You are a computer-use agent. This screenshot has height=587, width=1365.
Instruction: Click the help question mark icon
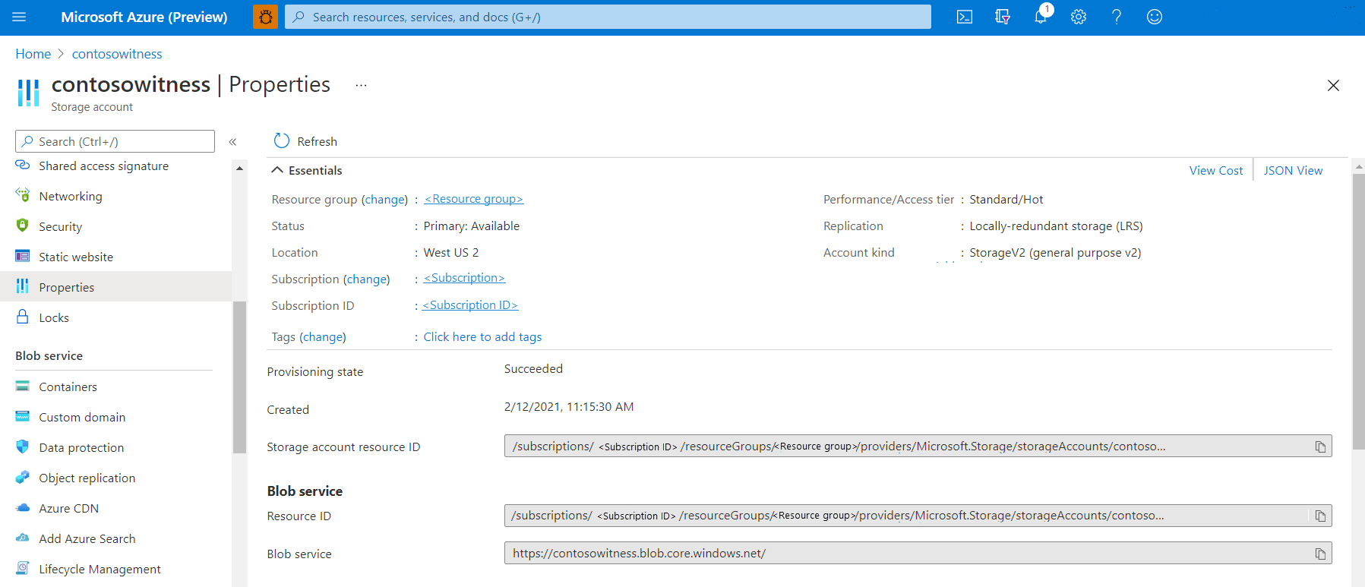pos(1117,17)
